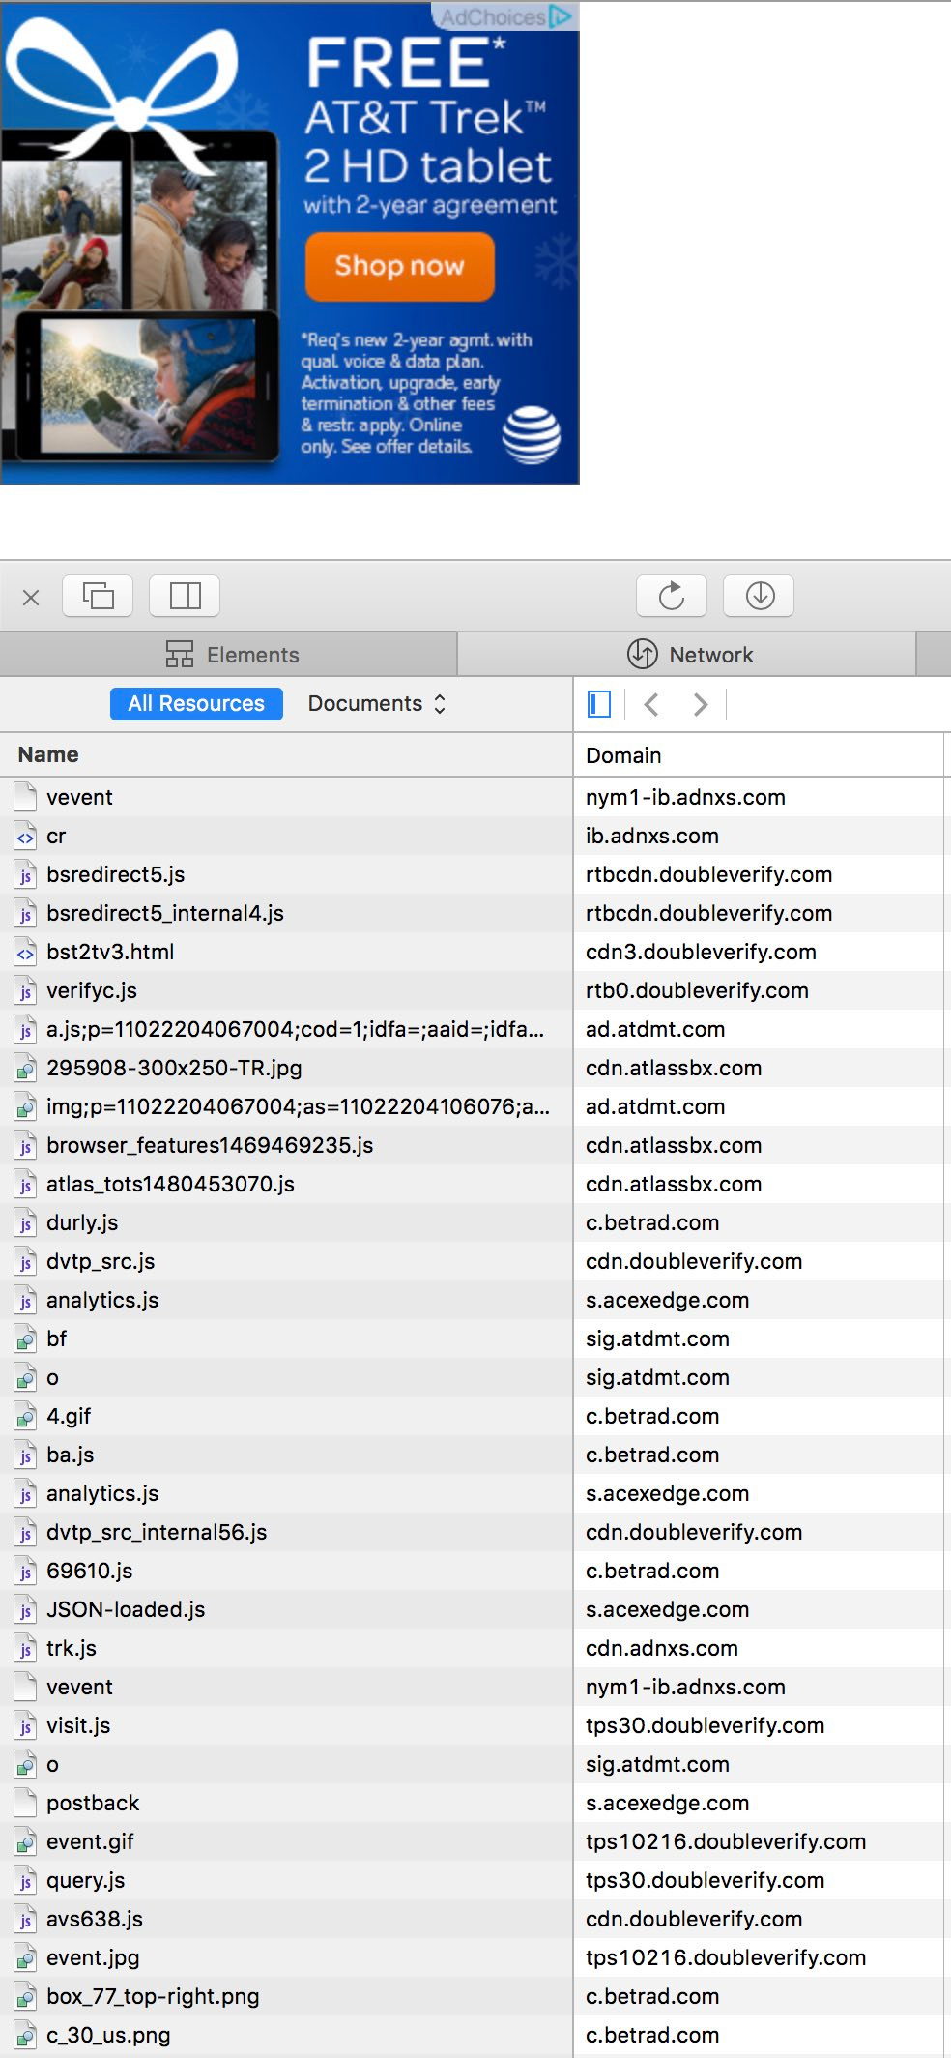
Task: Select ba.js resource row
Action: pyautogui.click(x=286, y=1455)
